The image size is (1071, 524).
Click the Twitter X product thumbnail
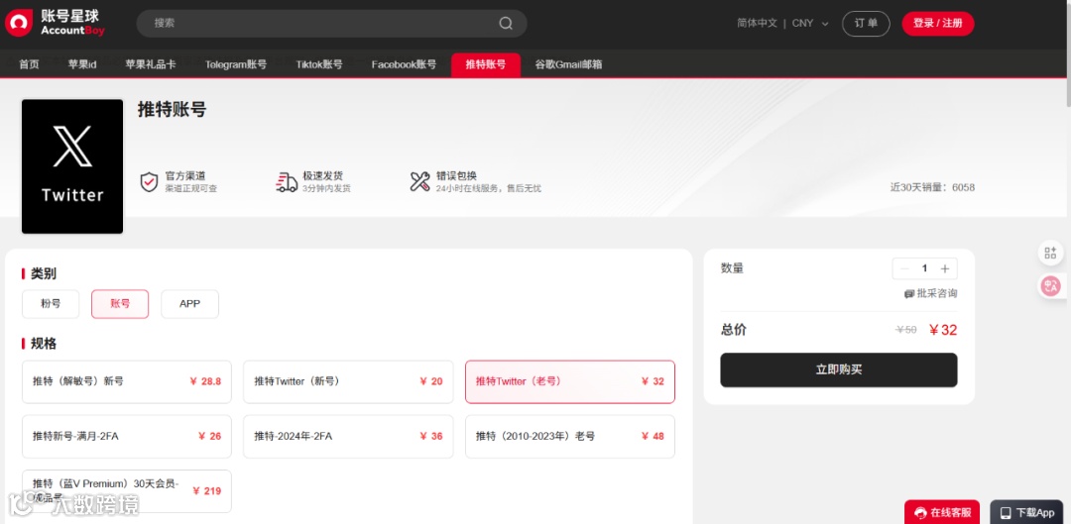click(x=72, y=166)
